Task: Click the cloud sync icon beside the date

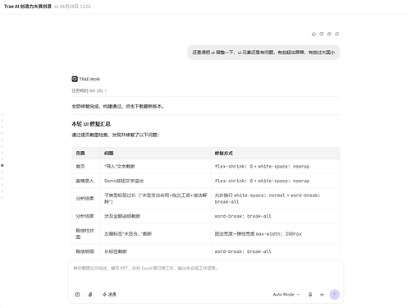Action: pos(57,7)
